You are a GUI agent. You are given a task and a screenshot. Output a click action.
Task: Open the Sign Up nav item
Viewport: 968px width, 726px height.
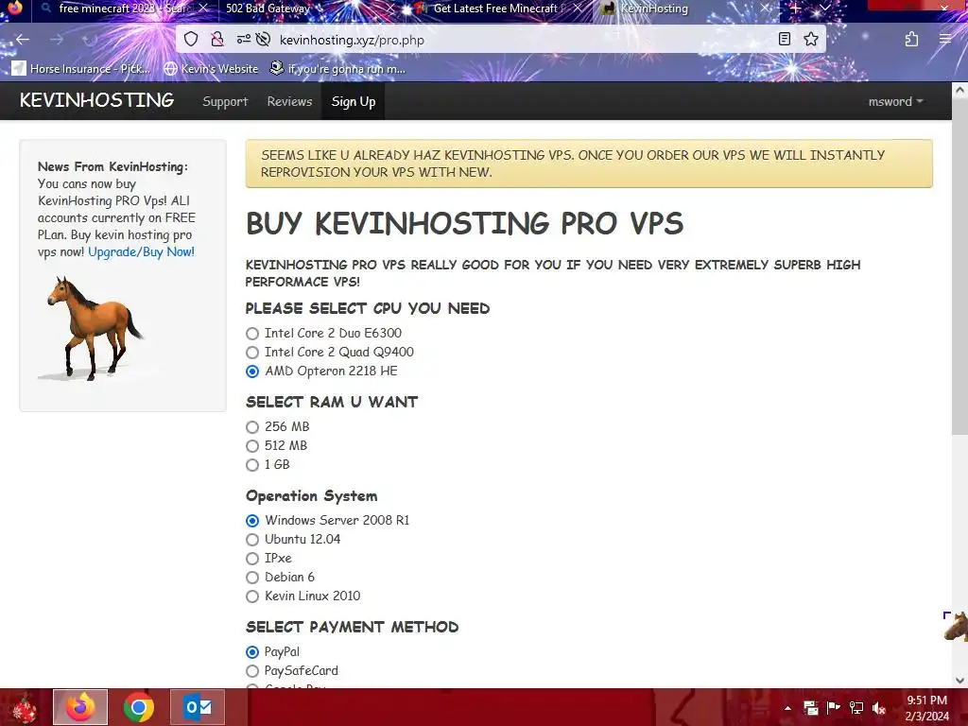coord(354,101)
